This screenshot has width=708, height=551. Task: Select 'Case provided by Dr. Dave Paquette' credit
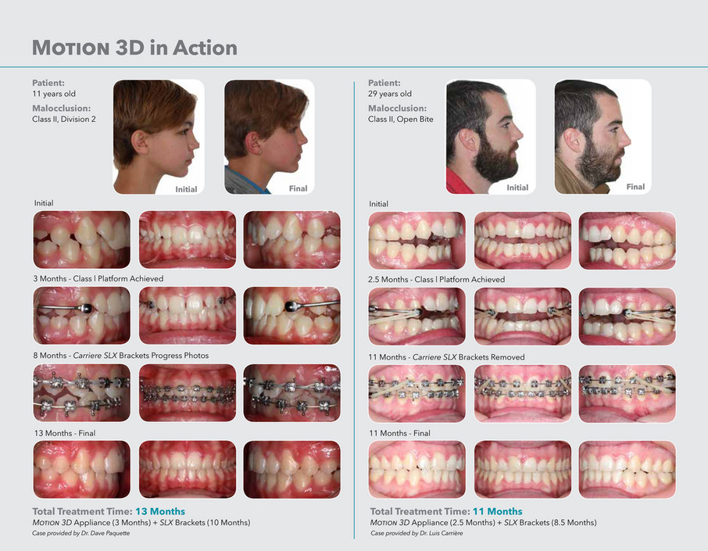point(80,533)
